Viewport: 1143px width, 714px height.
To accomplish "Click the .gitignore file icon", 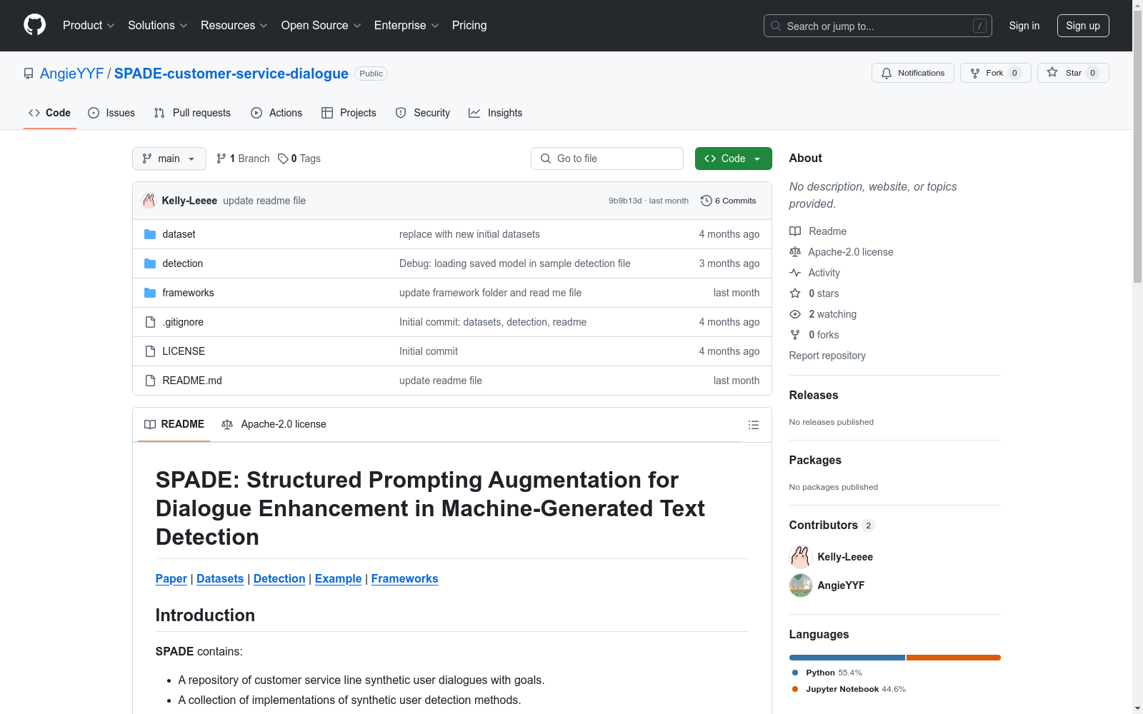I will pos(150,322).
